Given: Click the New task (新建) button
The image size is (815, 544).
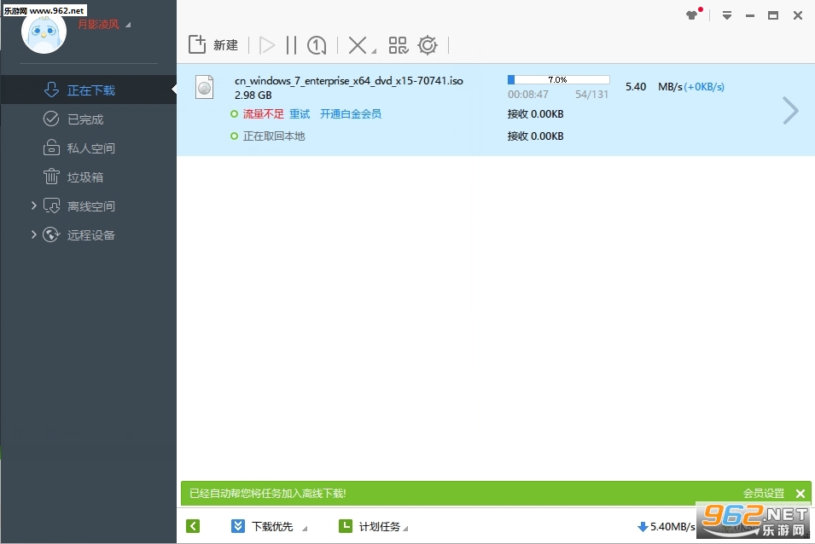Looking at the screenshot, I should point(213,45).
